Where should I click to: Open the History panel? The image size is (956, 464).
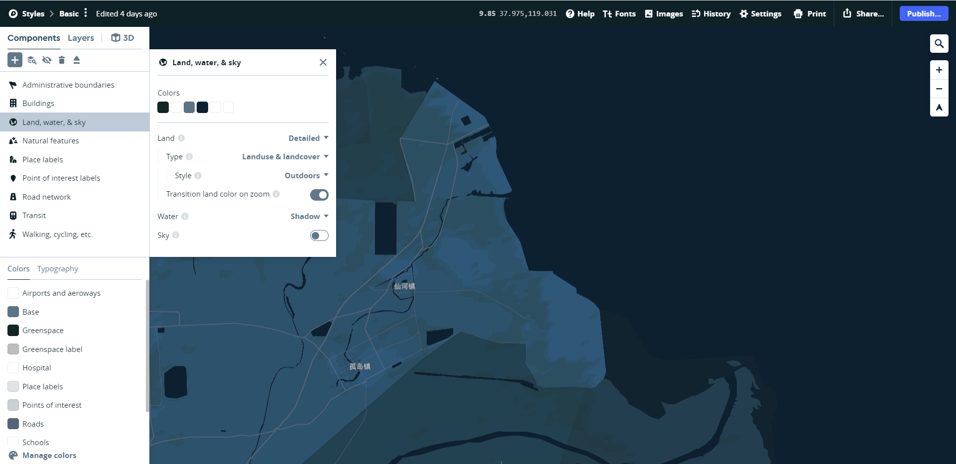coord(711,14)
